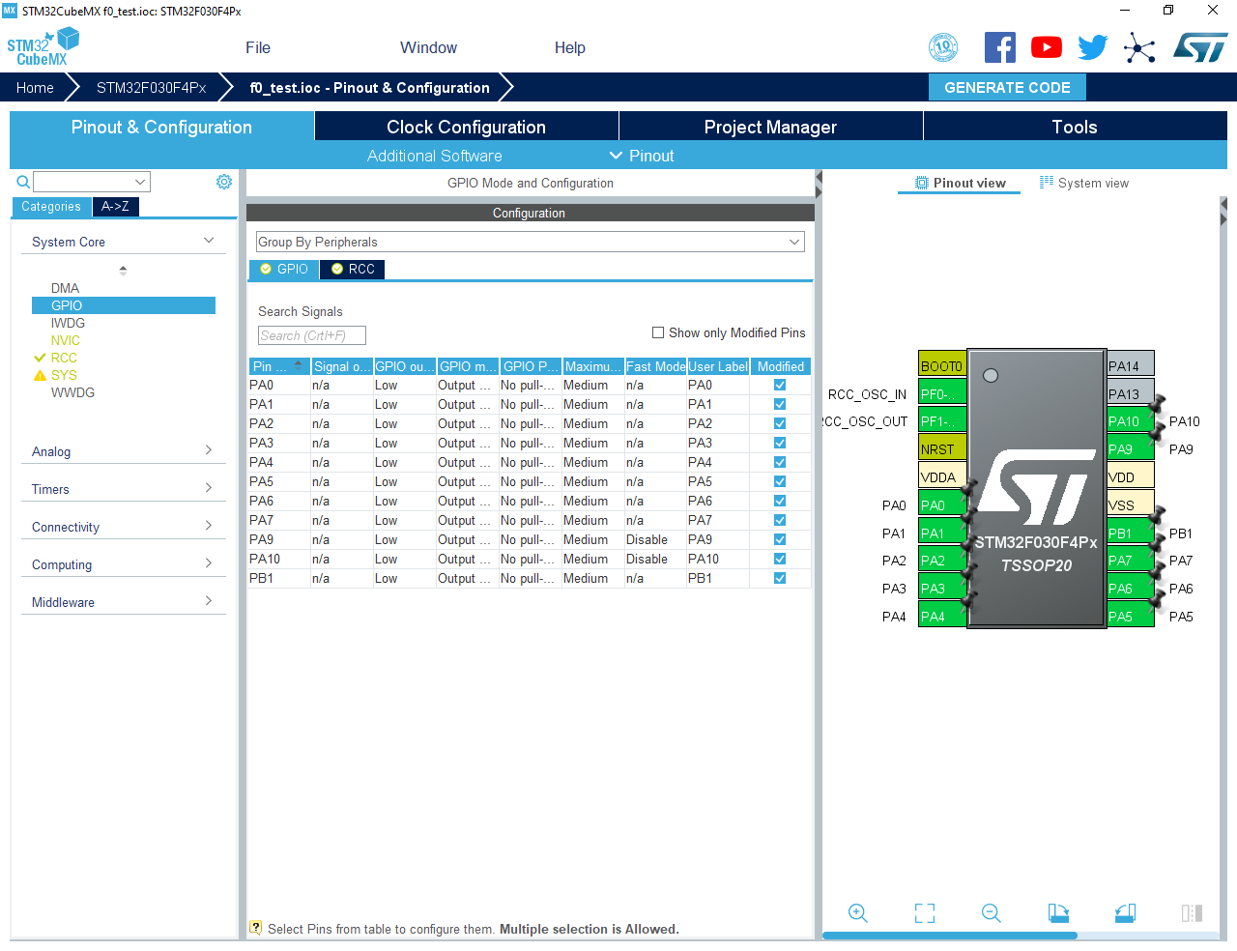
Task: Click the STM32CubeMX logo
Action: click(43, 47)
